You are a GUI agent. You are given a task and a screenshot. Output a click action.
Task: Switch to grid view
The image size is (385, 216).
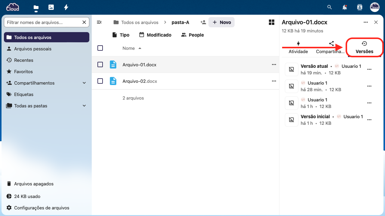click(271, 22)
